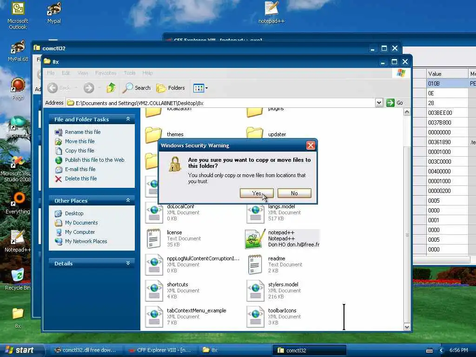
Task: Go to My Network Places link
Action: tap(86, 241)
